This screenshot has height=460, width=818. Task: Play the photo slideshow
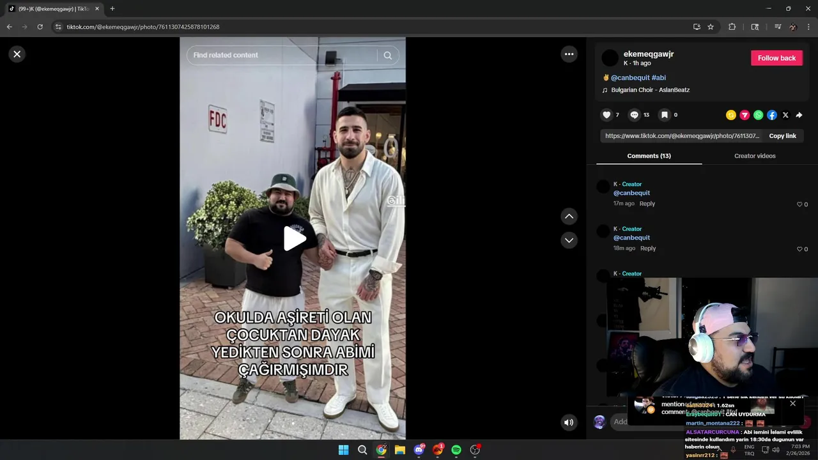pos(293,238)
